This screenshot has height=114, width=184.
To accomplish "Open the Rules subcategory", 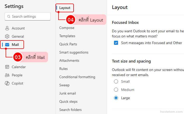I will pos(63,69).
